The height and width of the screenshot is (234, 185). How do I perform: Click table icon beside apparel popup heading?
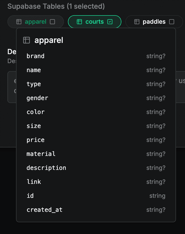(26, 40)
